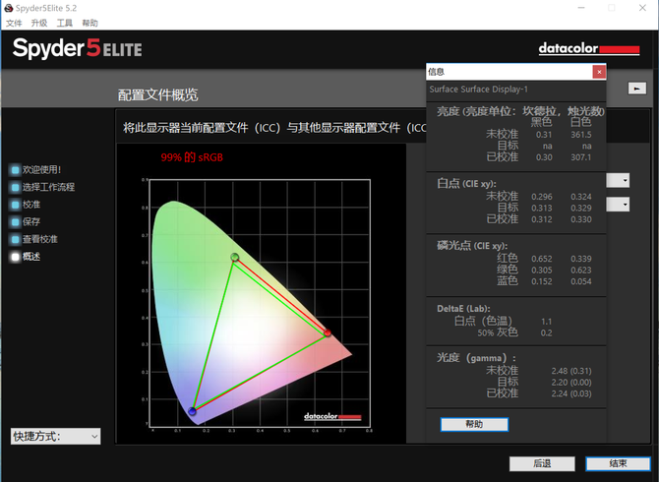
Task: Open the upper profile comparison dropdown arrow
Action: coord(625,181)
